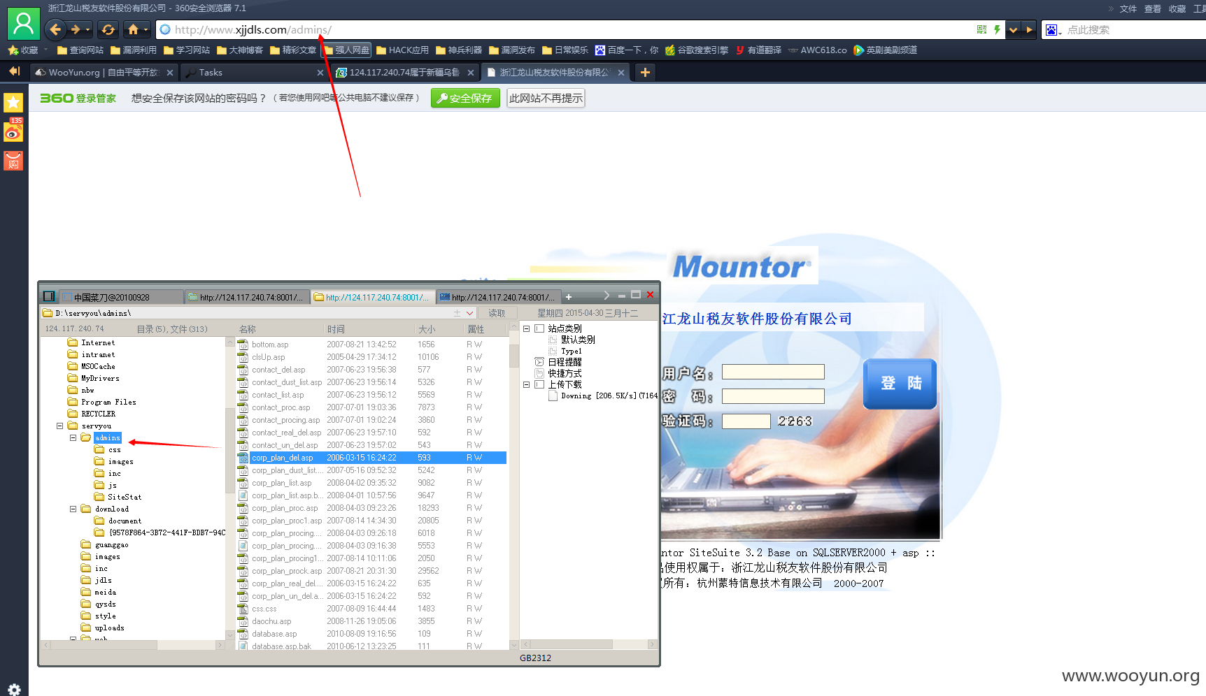This screenshot has width=1206, height=696.
Task: Click the browser home button
Action: tap(133, 29)
